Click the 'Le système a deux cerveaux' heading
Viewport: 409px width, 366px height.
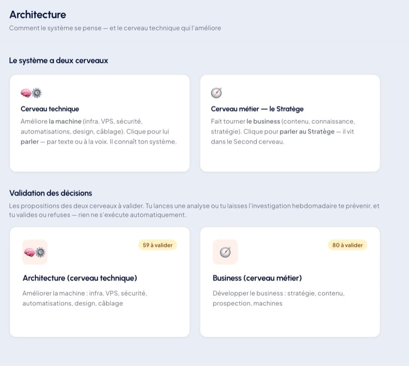(59, 61)
